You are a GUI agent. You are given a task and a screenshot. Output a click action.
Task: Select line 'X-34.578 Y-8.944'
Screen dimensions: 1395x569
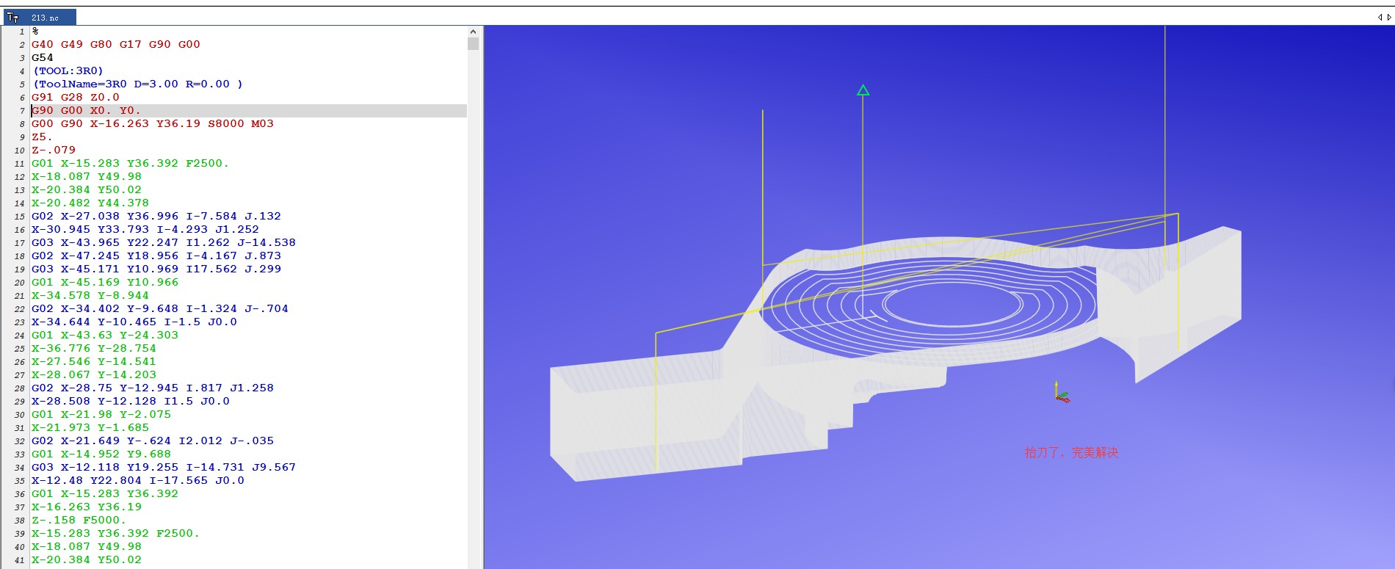click(90, 295)
